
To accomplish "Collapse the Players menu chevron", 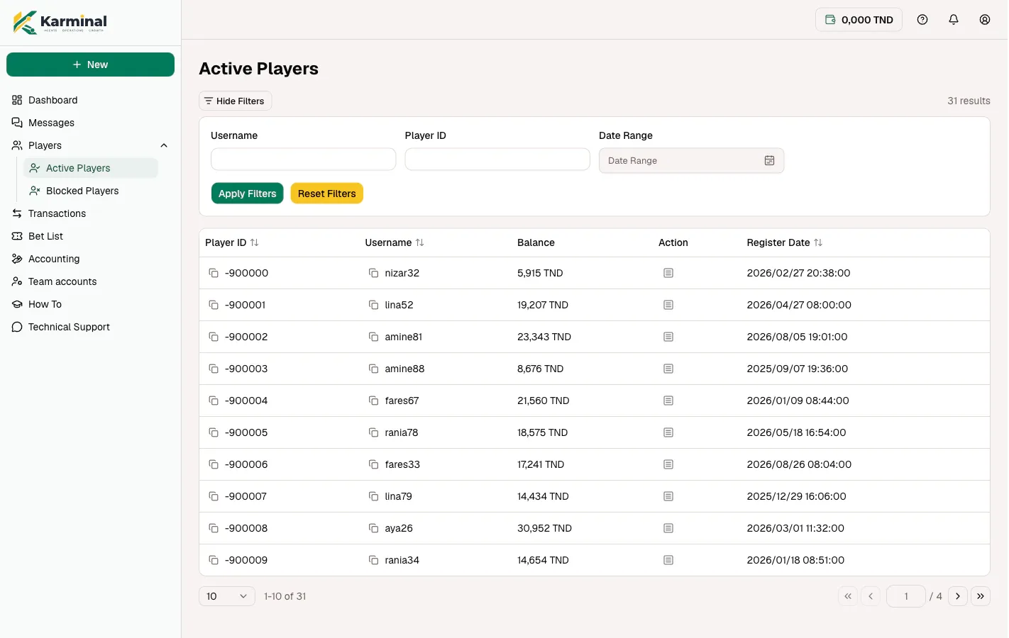I will [x=164, y=145].
